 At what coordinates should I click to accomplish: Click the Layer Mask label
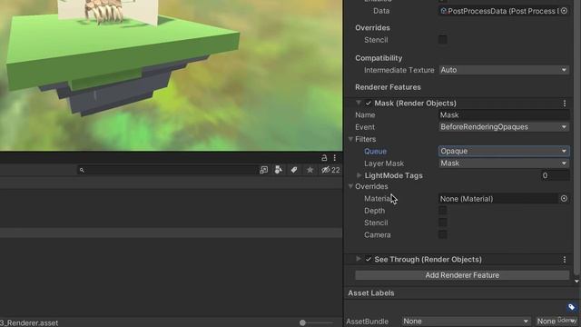(384, 163)
